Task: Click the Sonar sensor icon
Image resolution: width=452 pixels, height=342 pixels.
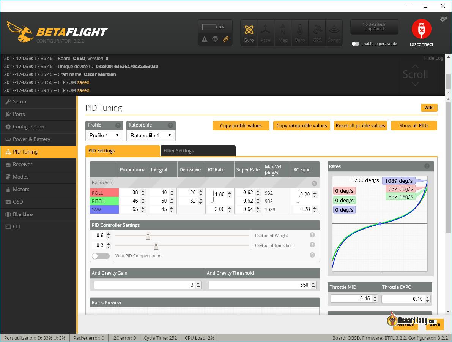Action: [334, 33]
